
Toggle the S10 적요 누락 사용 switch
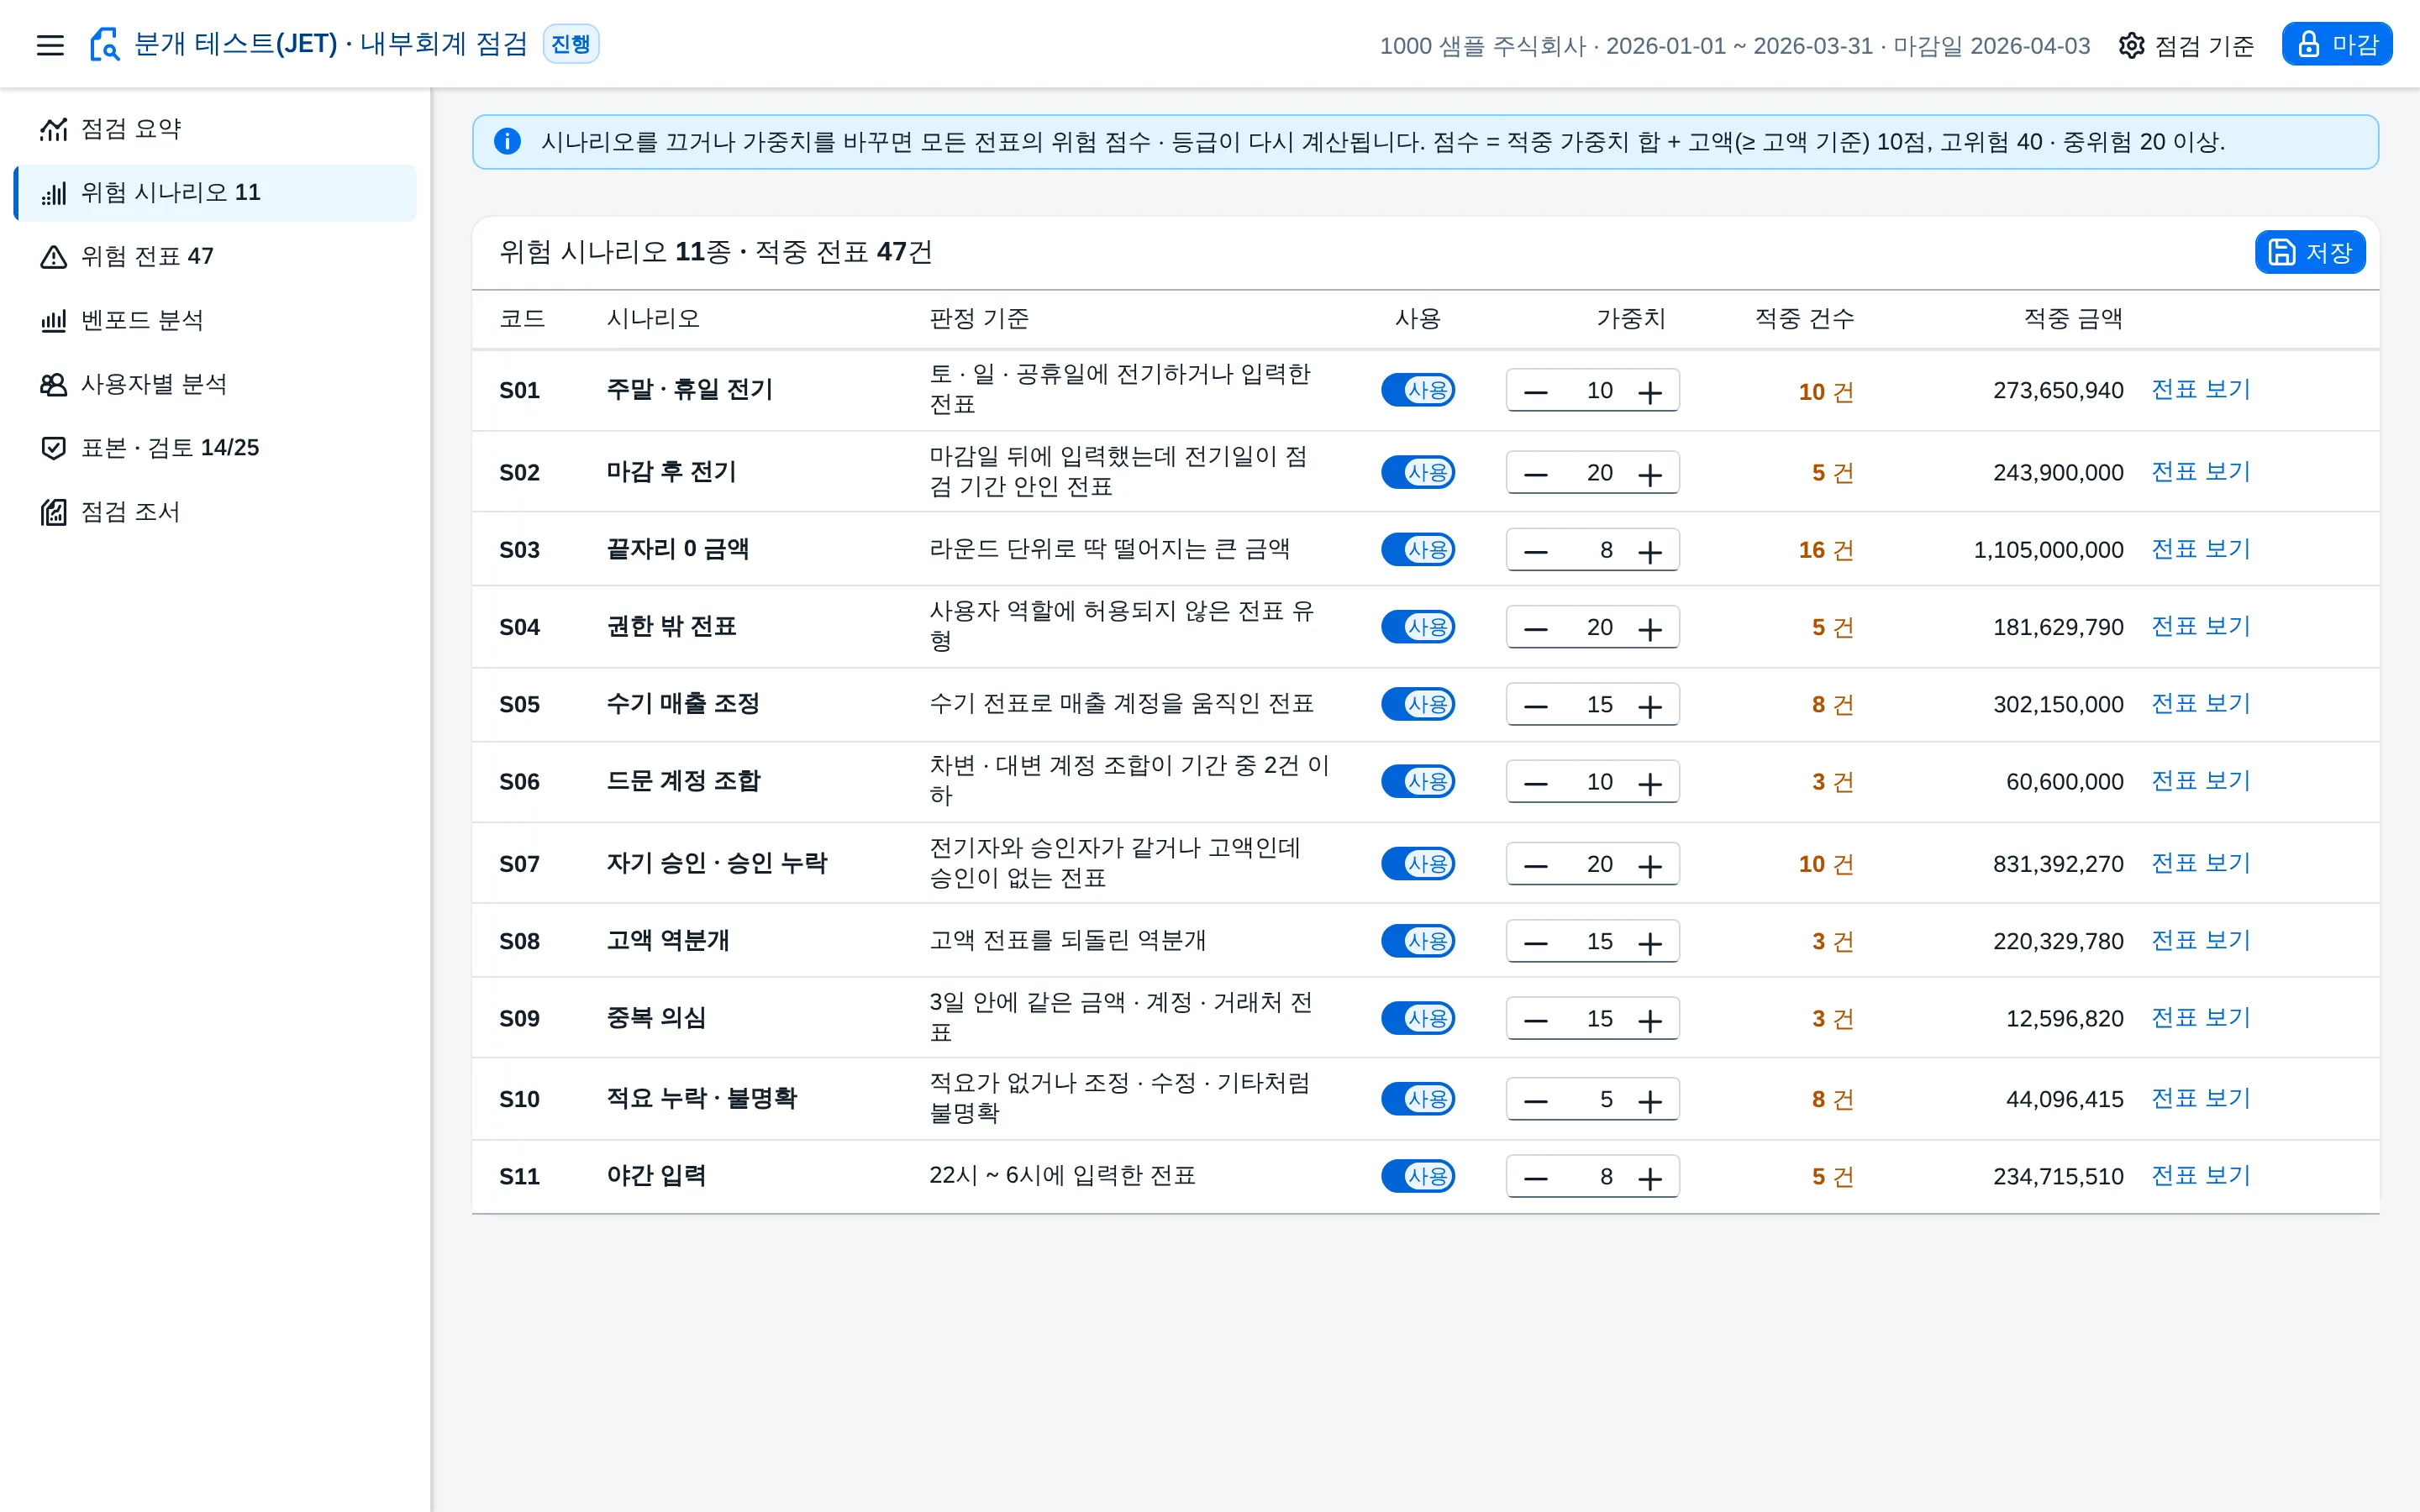click(x=1417, y=1099)
